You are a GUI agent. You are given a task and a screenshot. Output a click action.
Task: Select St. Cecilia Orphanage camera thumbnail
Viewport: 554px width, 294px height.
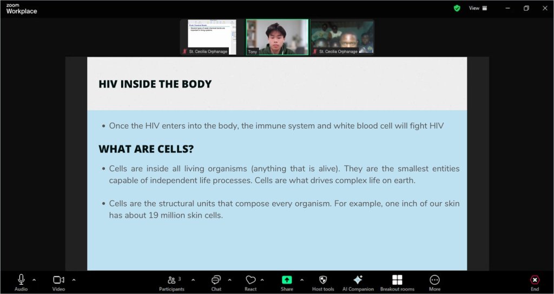click(x=342, y=37)
